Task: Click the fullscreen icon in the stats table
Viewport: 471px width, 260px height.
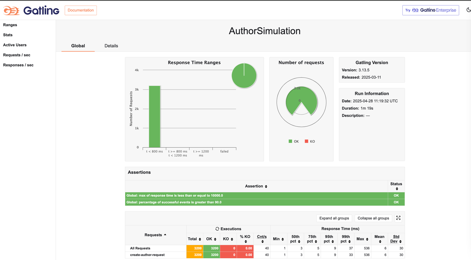Action: (x=398, y=218)
